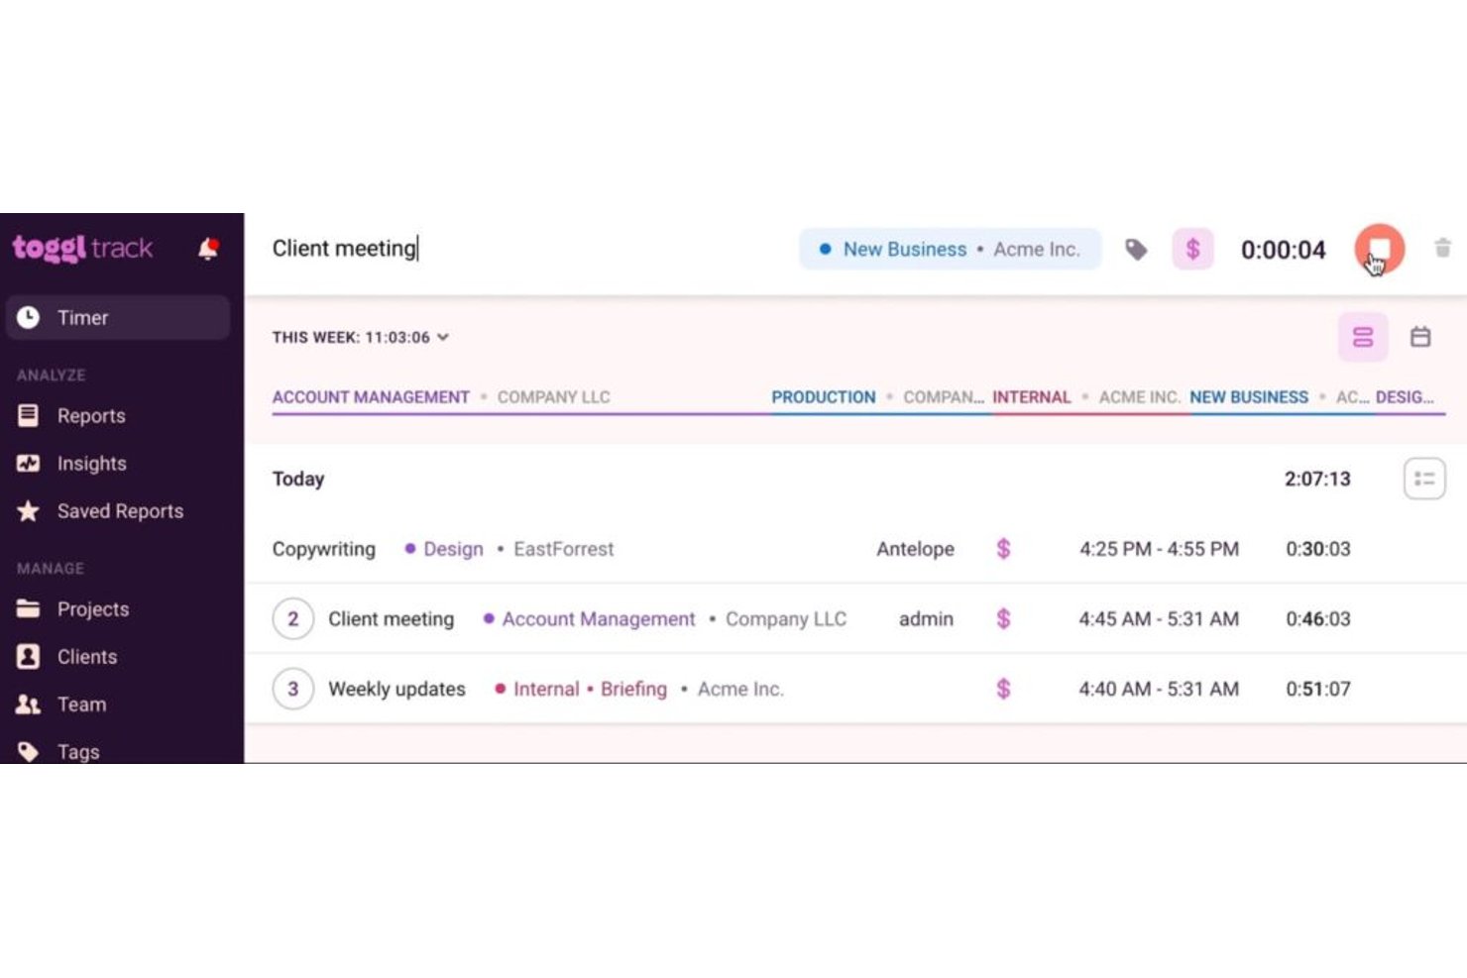Add tags using the tag icon
1467x978 pixels.
point(1136,250)
